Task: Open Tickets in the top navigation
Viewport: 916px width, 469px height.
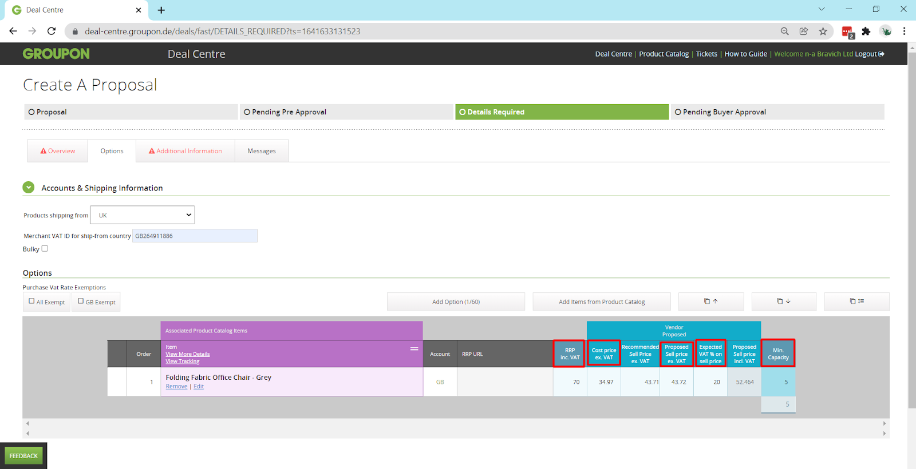Action: [706, 54]
